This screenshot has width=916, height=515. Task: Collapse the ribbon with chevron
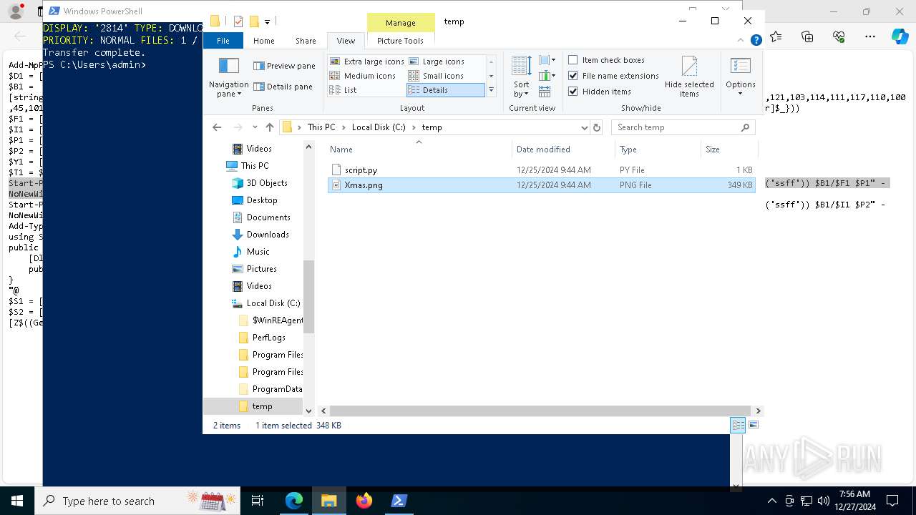[x=741, y=41]
